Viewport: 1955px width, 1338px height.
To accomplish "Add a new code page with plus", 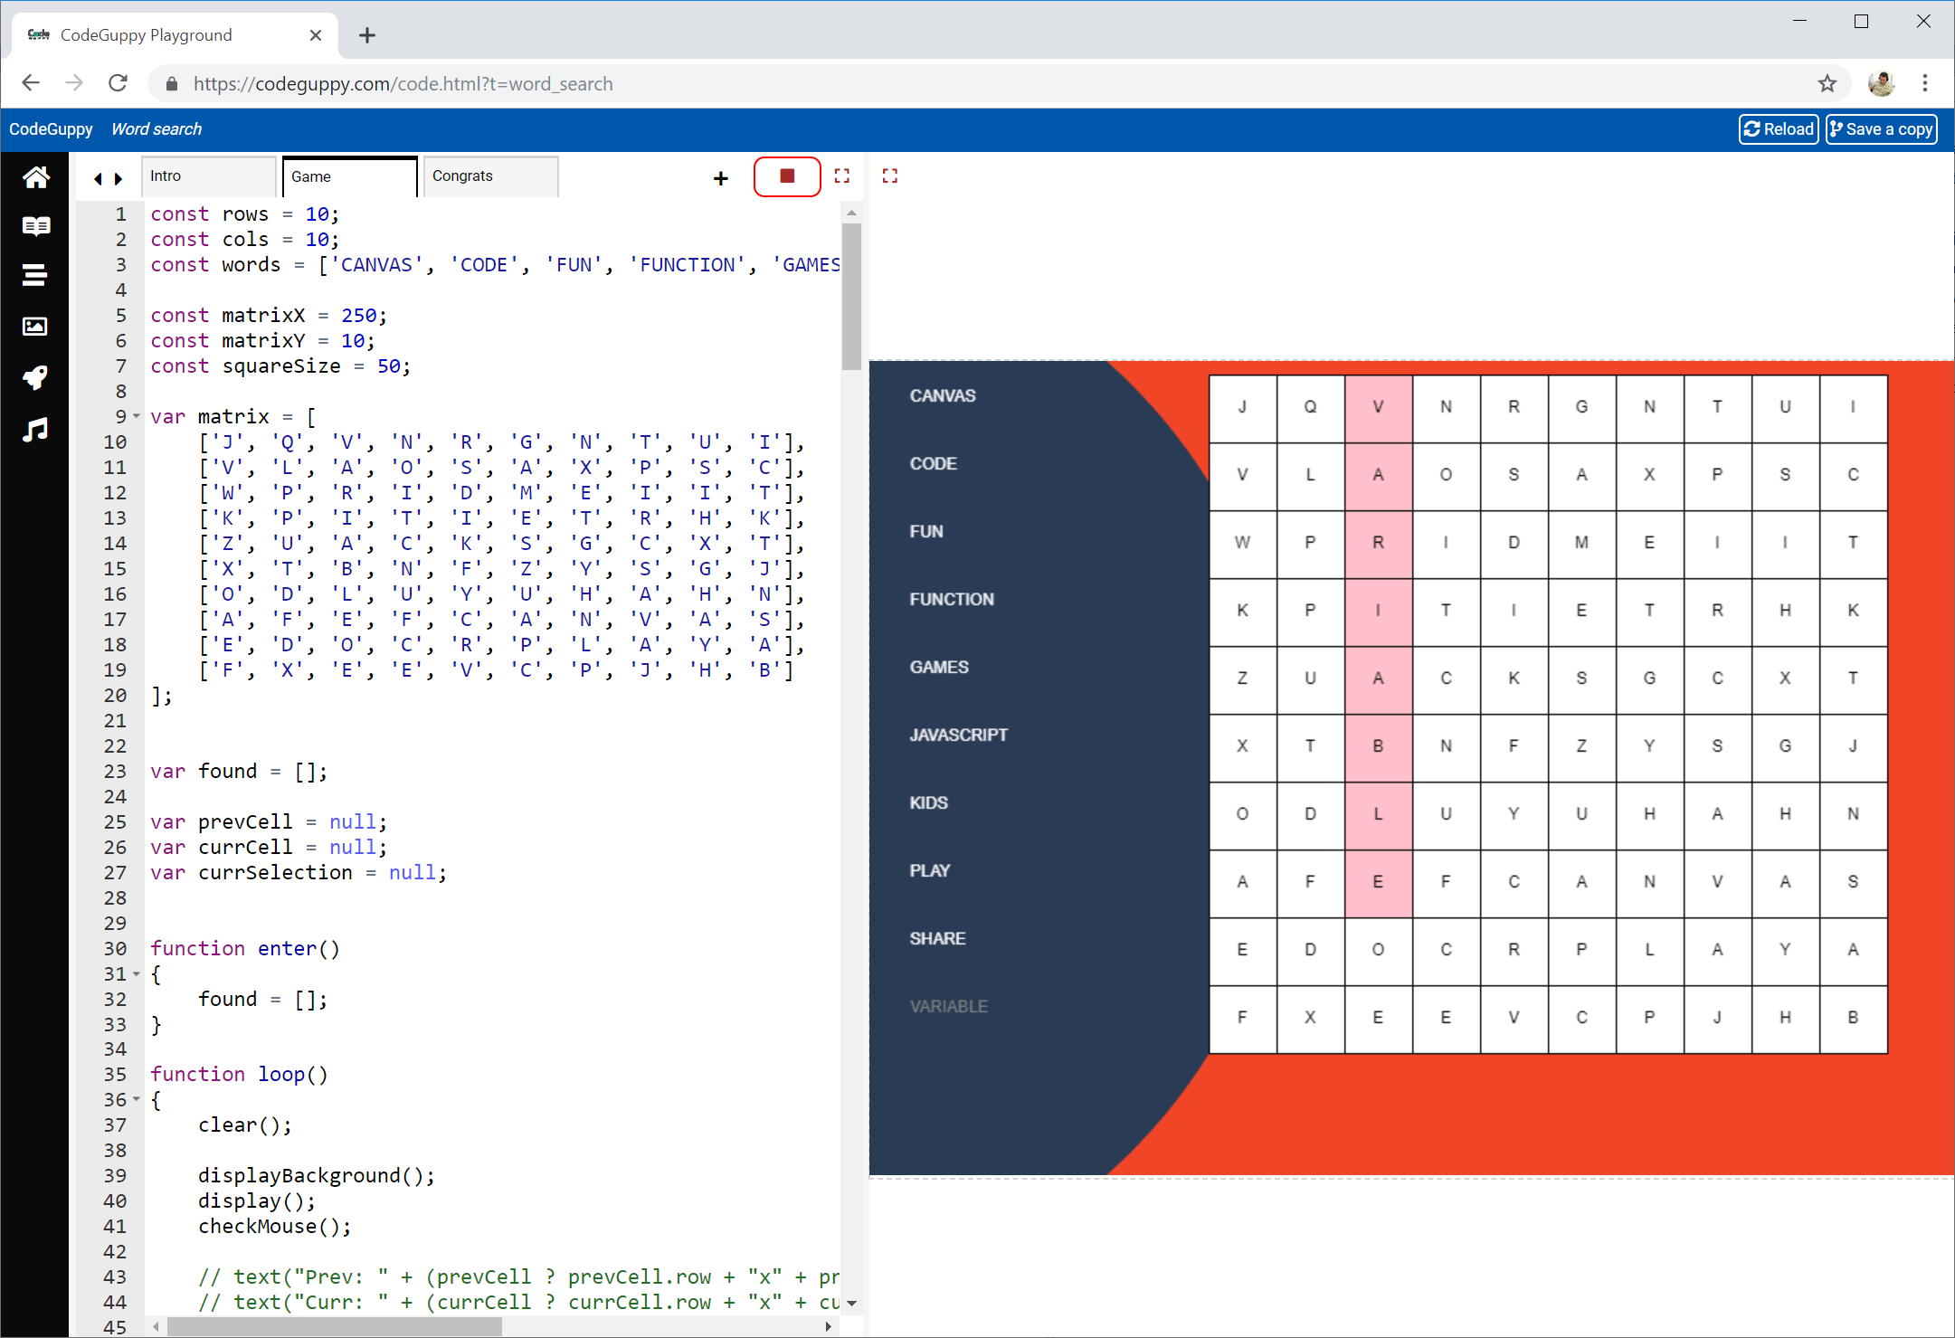I will (x=720, y=178).
